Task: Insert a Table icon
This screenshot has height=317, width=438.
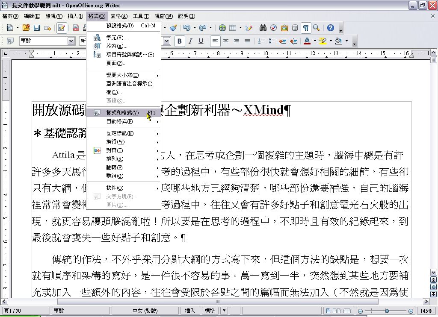Action: (233, 28)
